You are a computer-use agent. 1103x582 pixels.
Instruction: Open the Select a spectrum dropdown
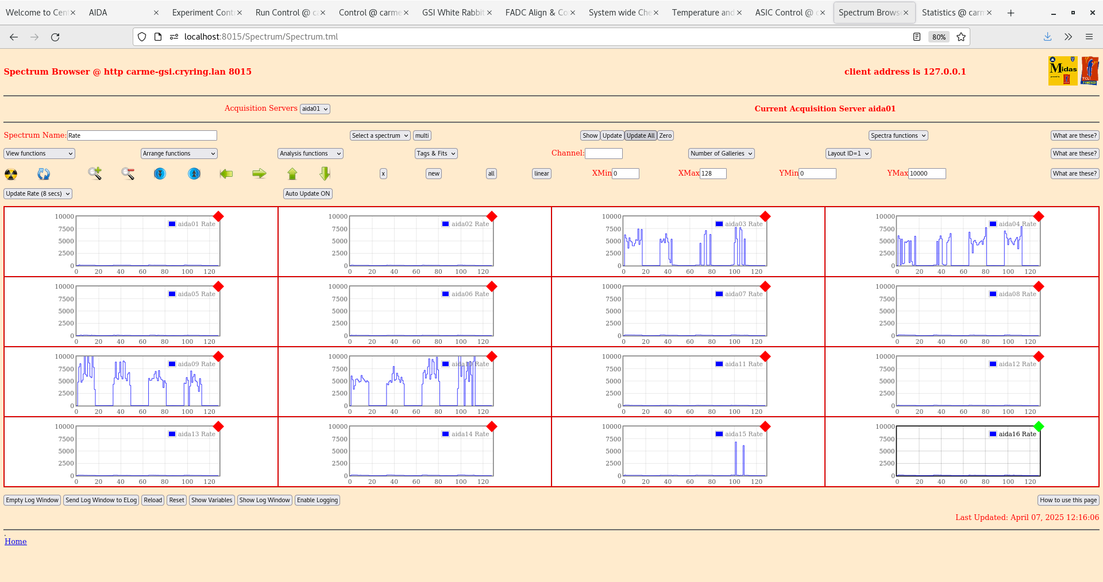pos(380,135)
